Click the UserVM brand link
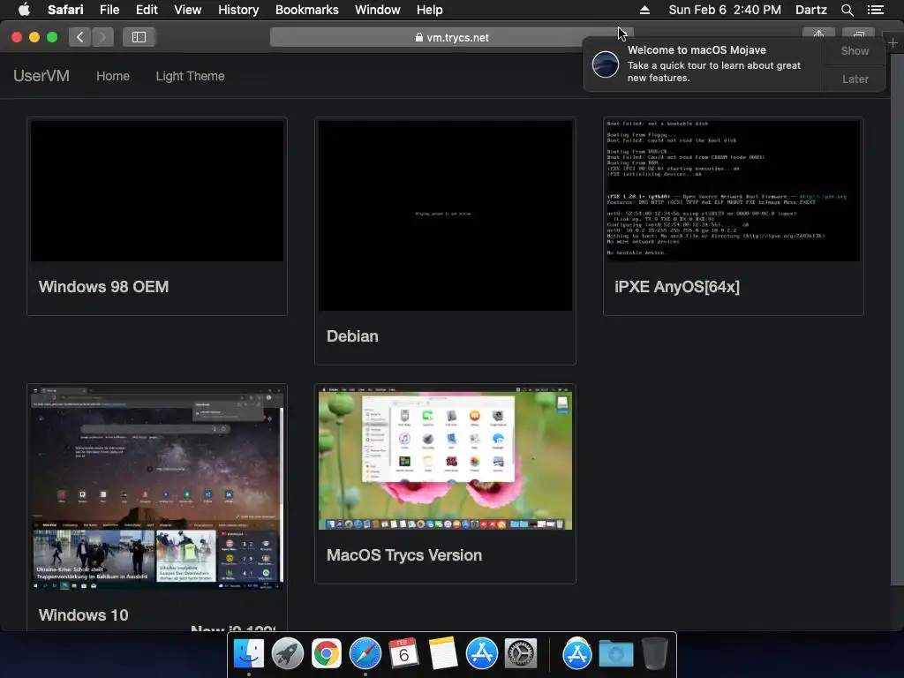 [x=41, y=76]
